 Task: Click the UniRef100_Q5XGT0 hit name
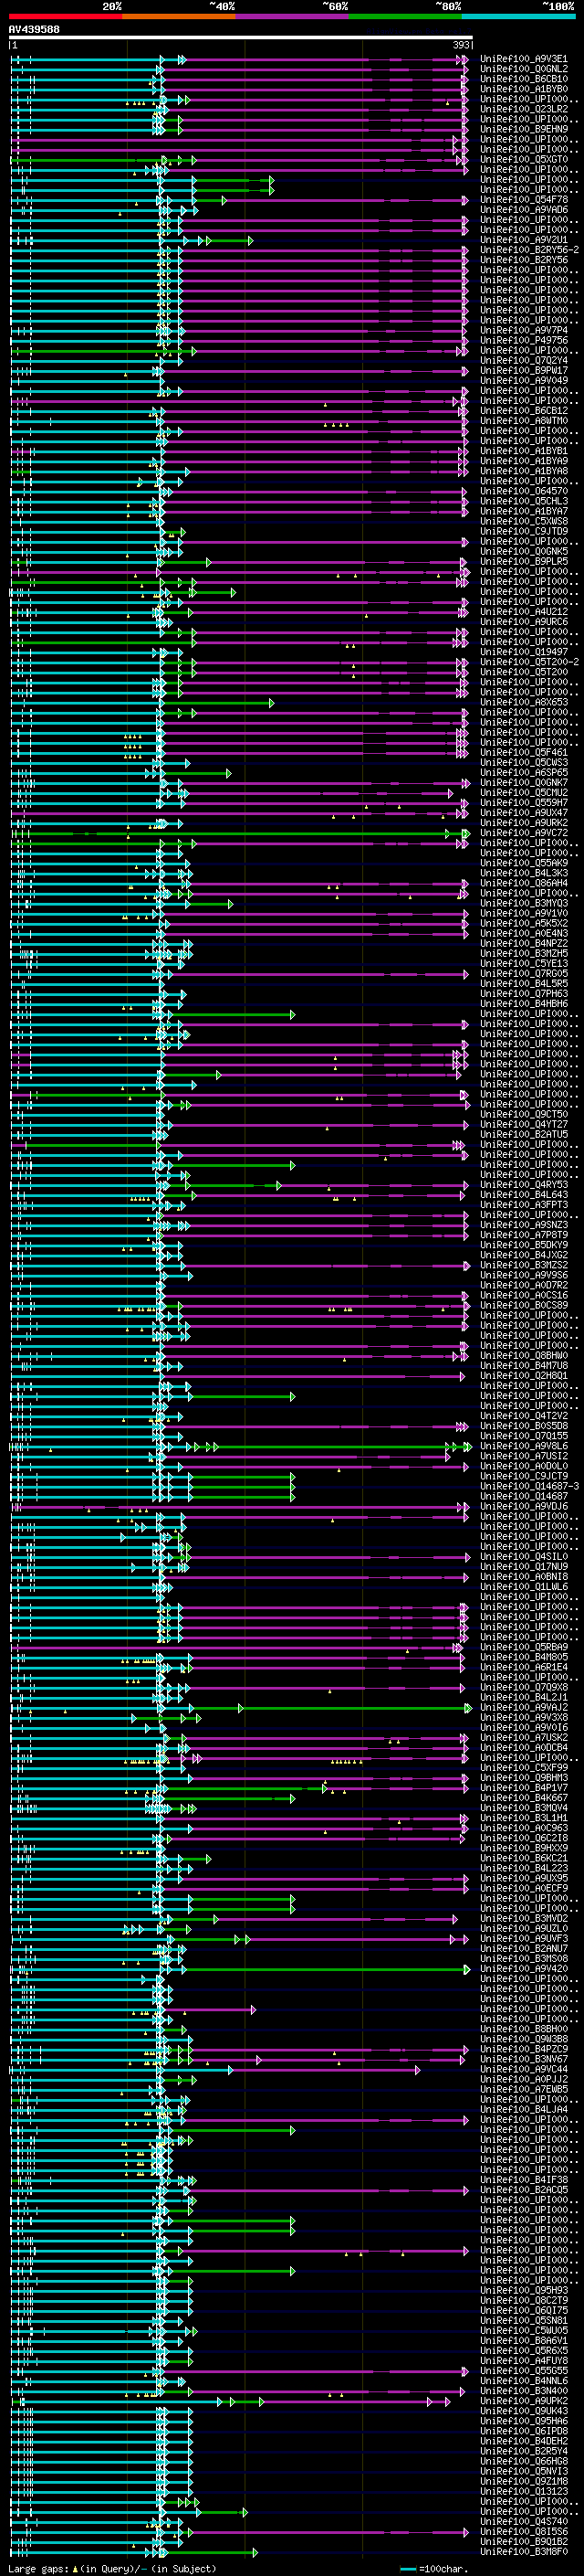point(523,159)
